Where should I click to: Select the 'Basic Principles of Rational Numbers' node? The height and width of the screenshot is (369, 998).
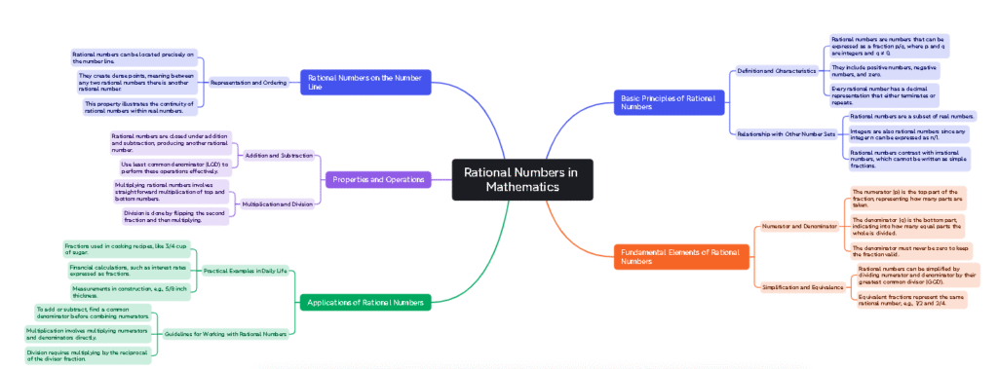tap(669, 102)
